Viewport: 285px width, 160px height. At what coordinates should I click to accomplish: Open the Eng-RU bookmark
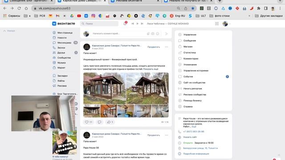[178, 16]
